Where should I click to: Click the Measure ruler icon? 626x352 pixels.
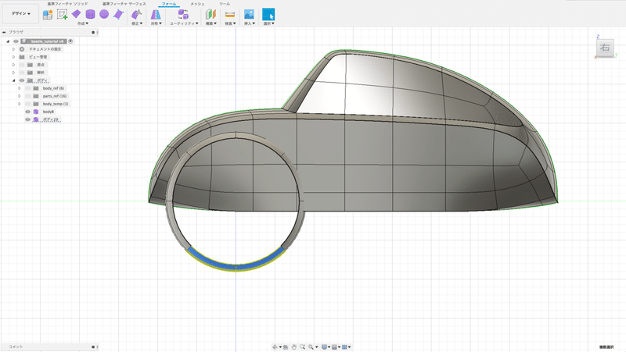(230, 14)
